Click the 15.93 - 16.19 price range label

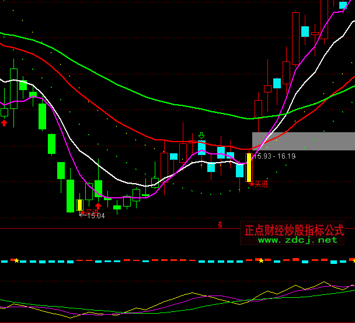[x=274, y=156]
